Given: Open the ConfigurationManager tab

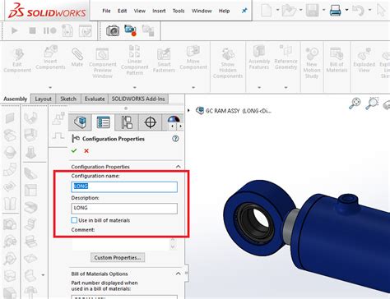Looking at the screenshot, I should (127, 122).
